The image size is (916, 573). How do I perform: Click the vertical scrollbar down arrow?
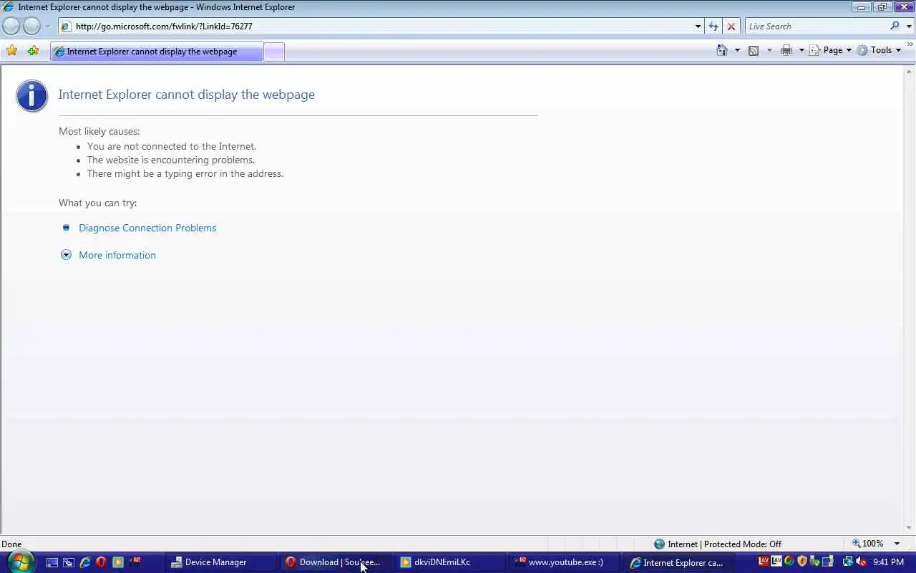pyautogui.click(x=910, y=529)
